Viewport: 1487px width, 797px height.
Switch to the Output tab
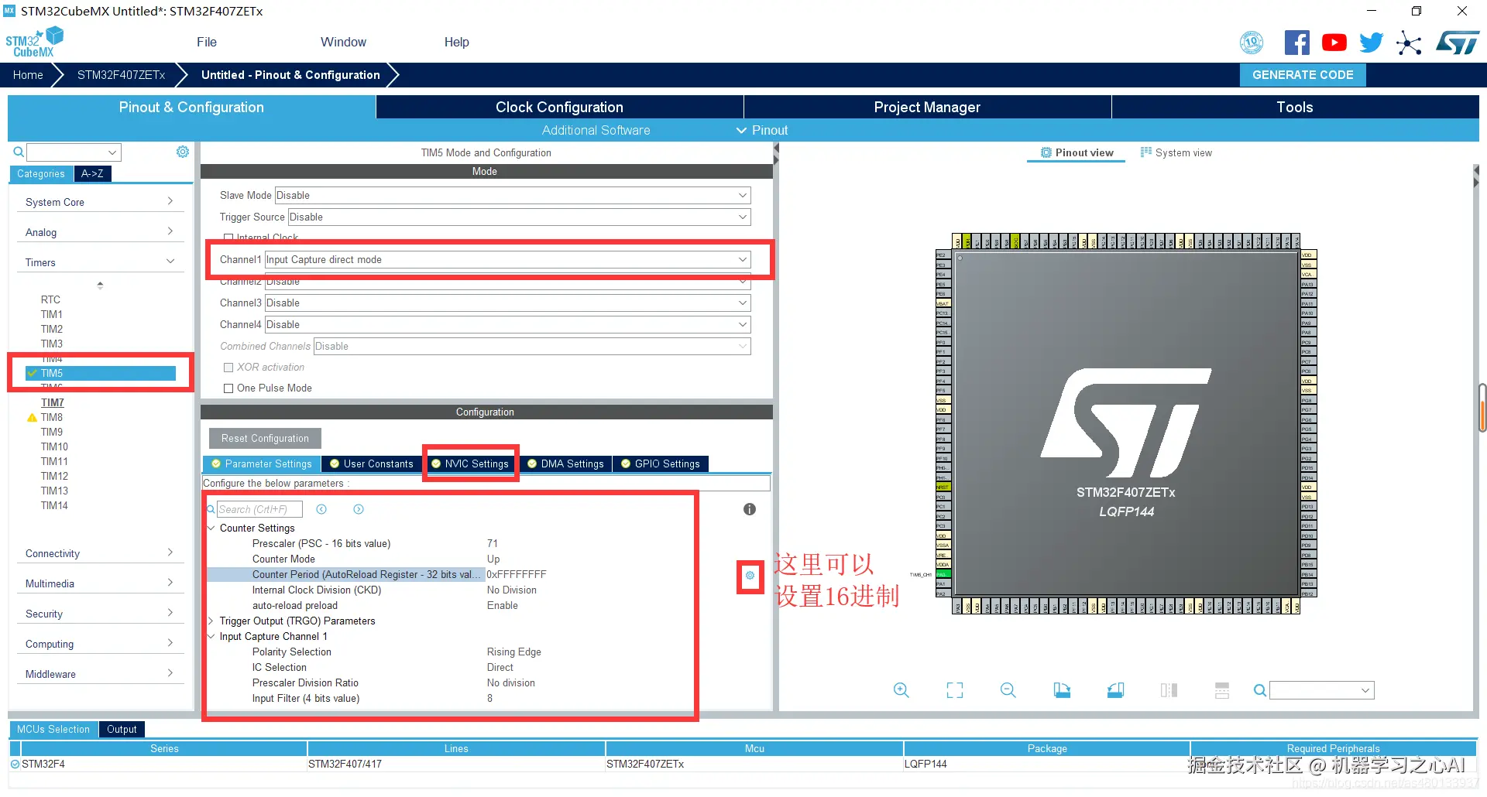(122, 730)
